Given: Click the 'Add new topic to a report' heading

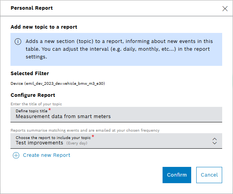Looking at the screenshot, I should click(x=44, y=27).
